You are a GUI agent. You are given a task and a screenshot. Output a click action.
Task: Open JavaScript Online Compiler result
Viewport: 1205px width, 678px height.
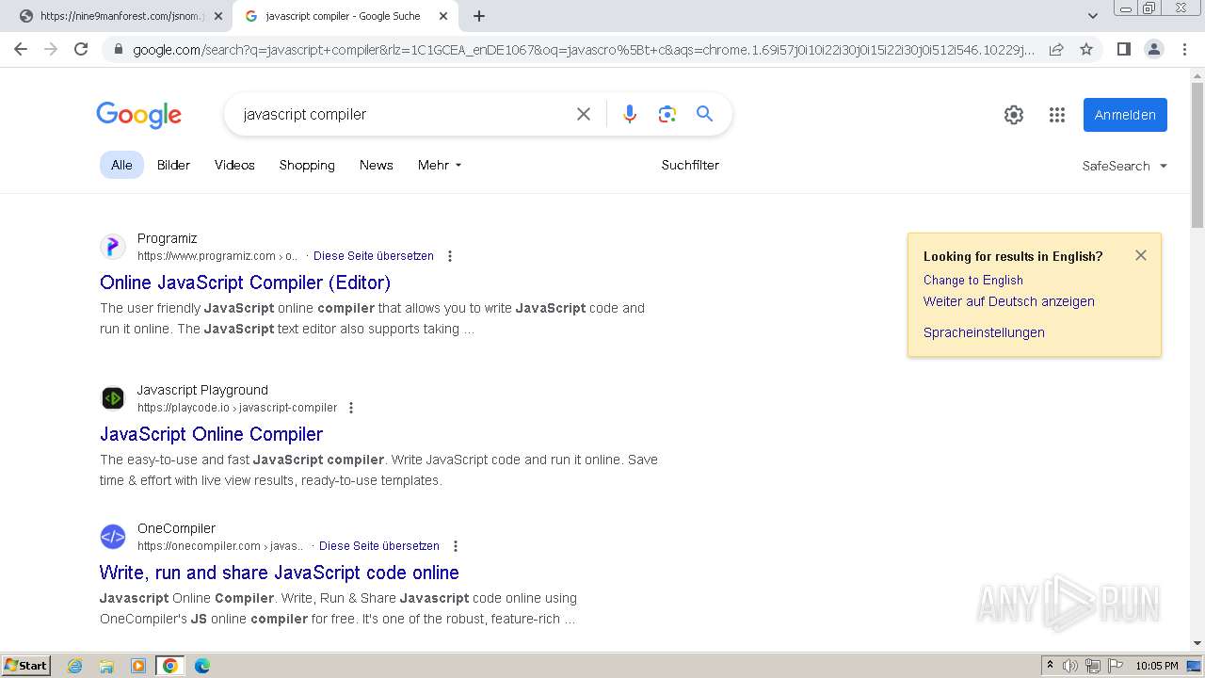click(211, 434)
